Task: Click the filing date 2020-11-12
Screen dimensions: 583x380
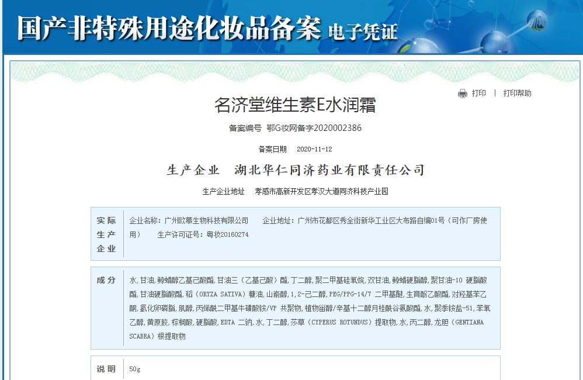Action: [314, 149]
